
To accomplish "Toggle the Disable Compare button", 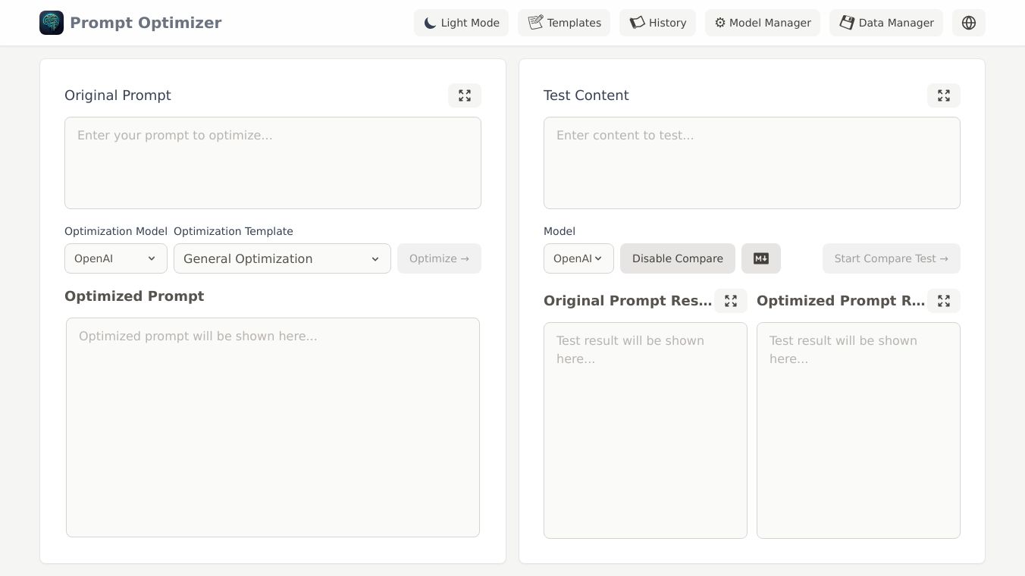I will pos(677,258).
